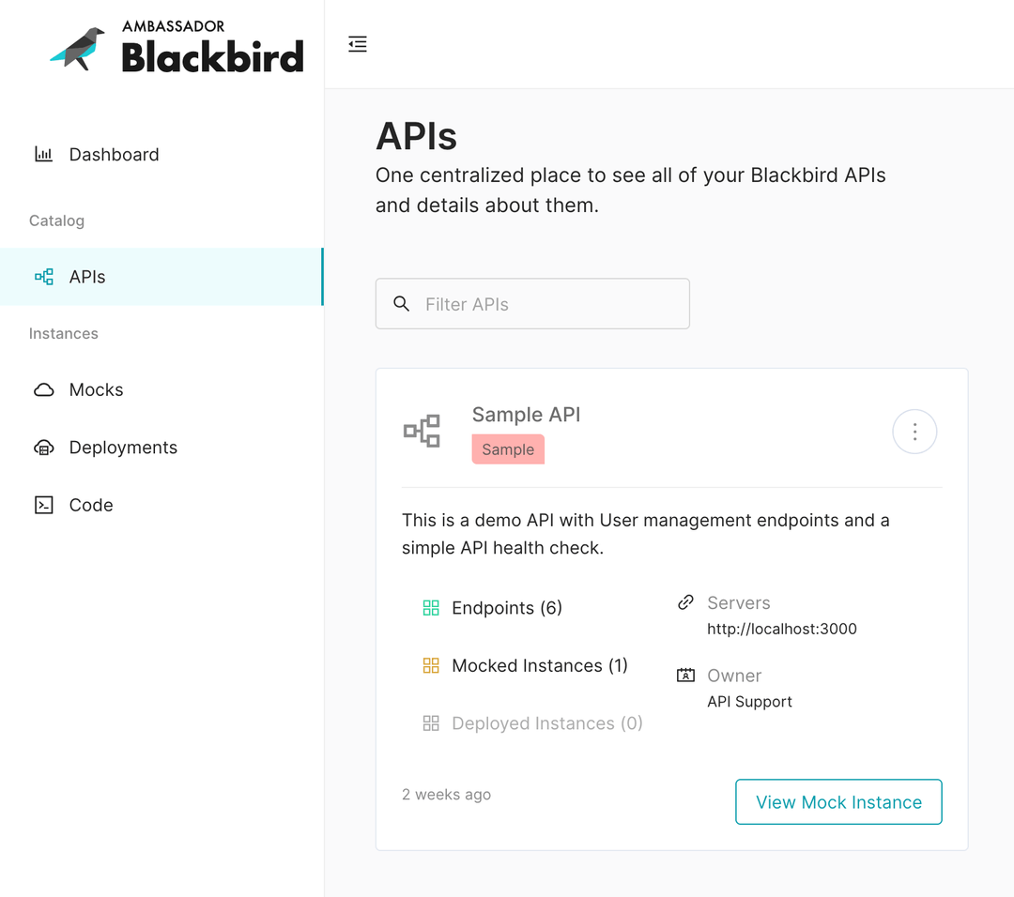Click the View Mock Instance button
Viewport: 1014px width, 897px height.
[837, 801]
